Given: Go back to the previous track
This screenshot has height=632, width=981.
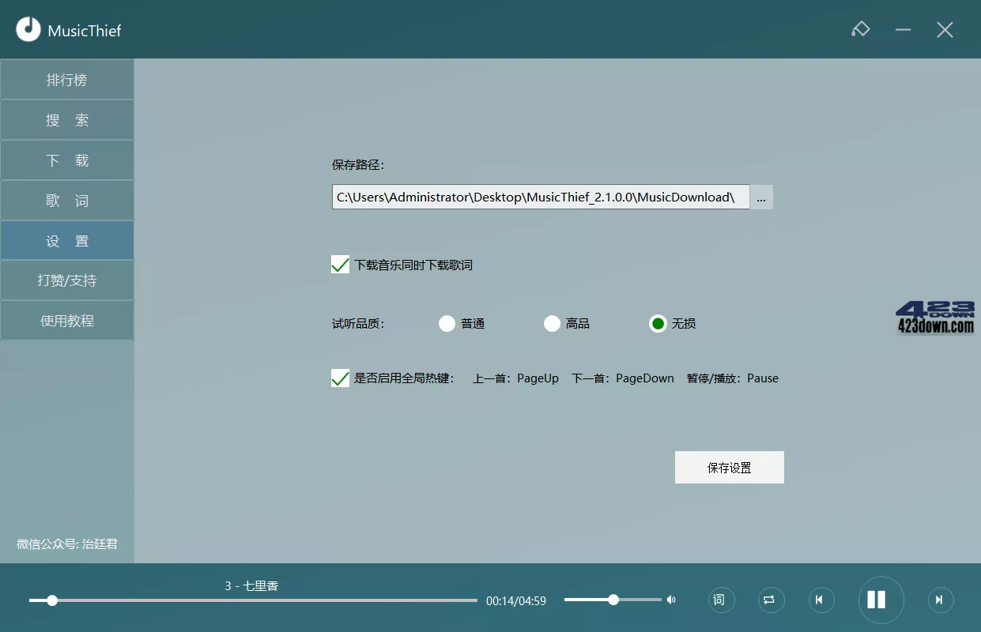Looking at the screenshot, I should [821, 600].
